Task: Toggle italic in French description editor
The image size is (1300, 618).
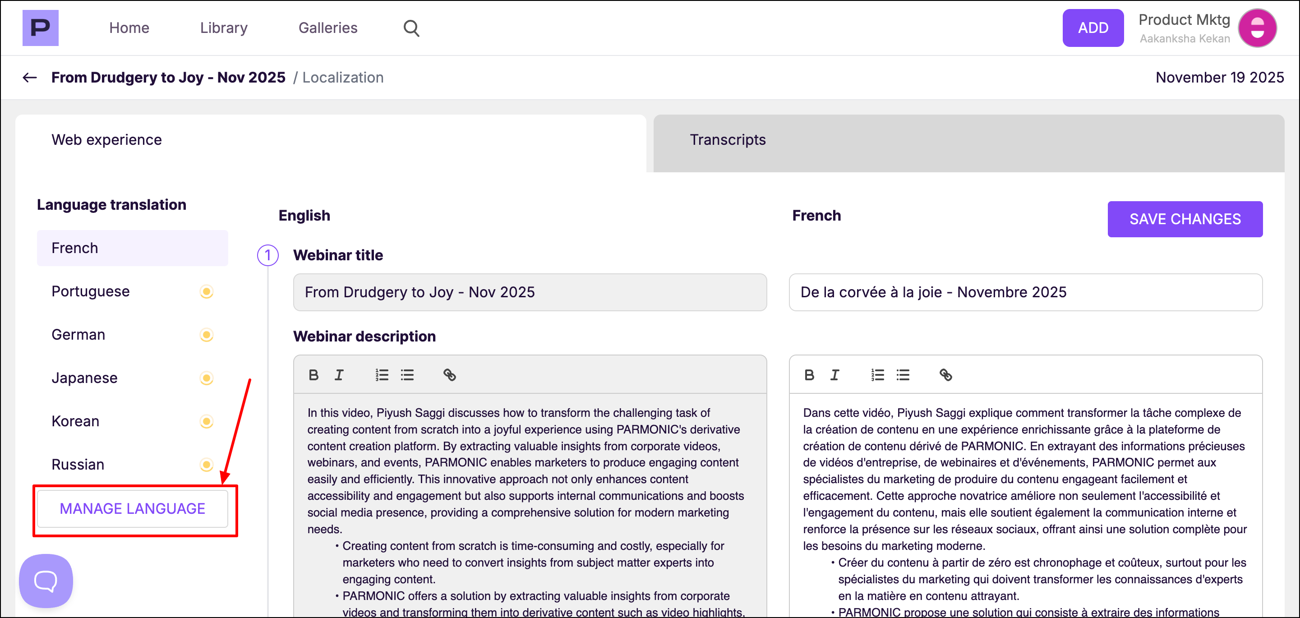Action: [x=834, y=375]
